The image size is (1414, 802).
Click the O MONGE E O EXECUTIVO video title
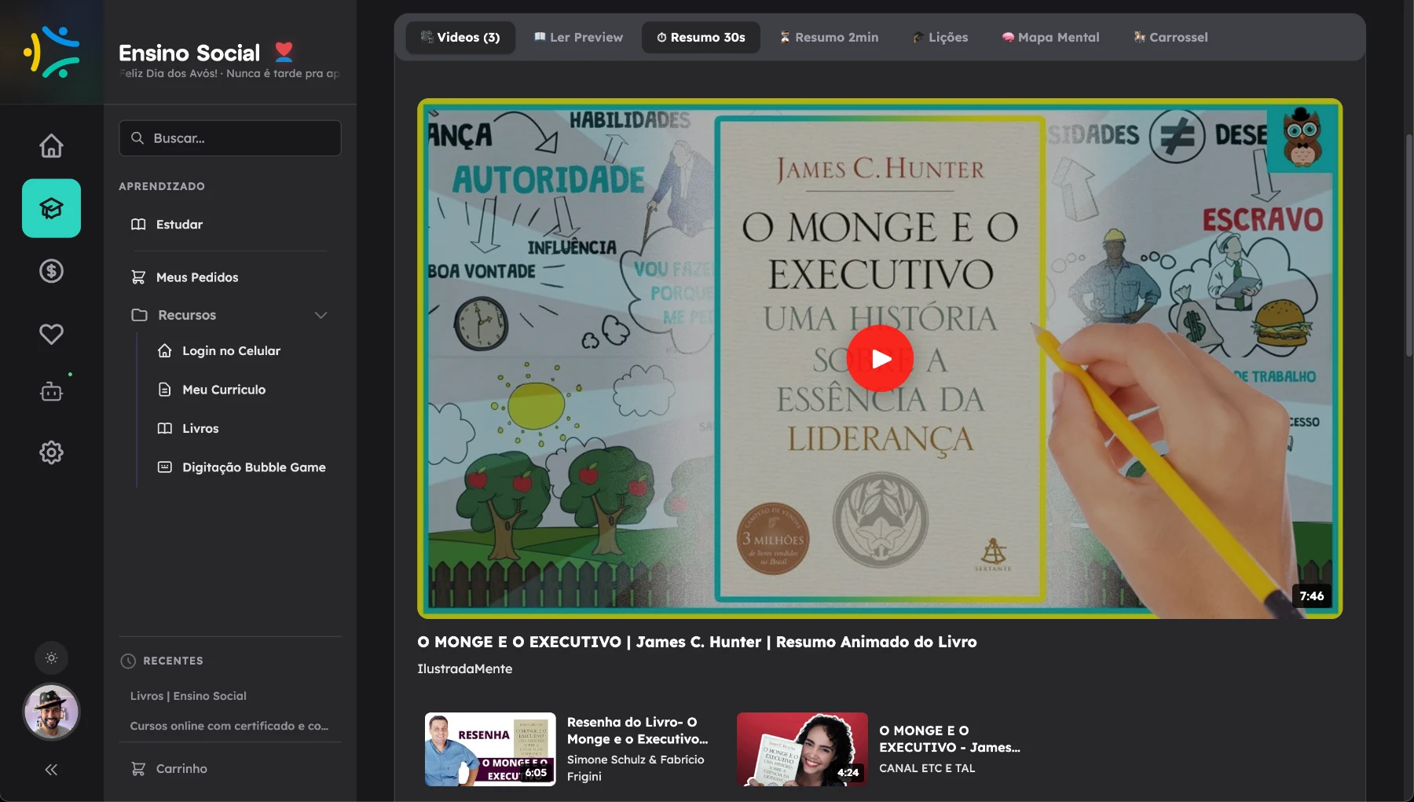tap(697, 642)
